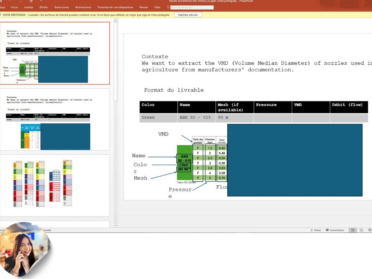This screenshot has width=372, height=279.
Task: Open the Inicio ribbon tab
Action: (14, 7)
